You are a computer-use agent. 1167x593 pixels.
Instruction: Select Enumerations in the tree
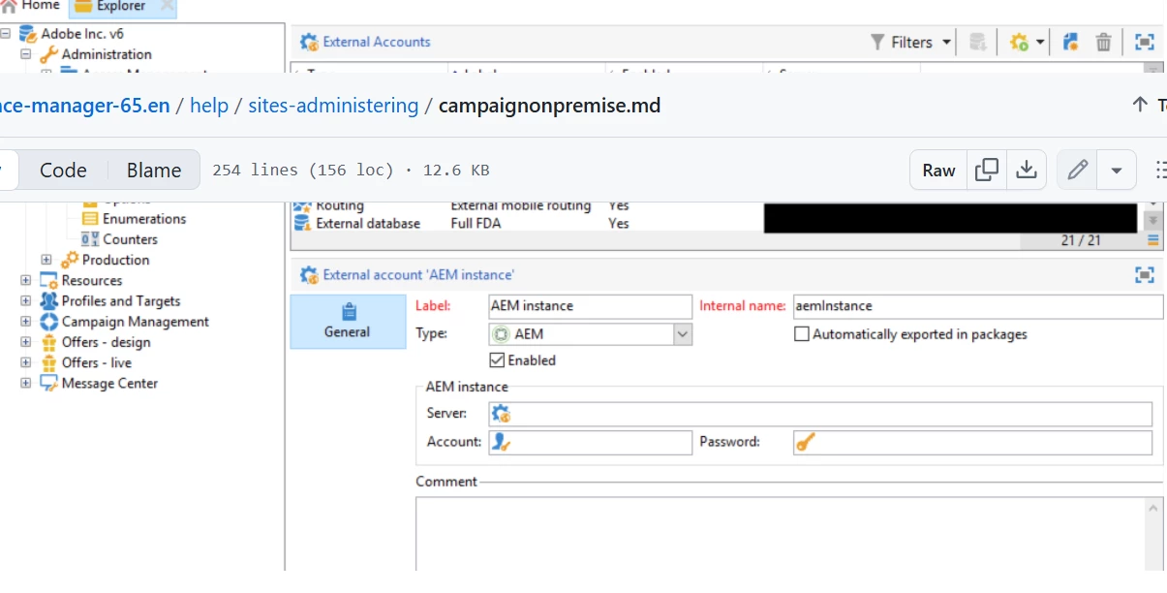(x=144, y=219)
